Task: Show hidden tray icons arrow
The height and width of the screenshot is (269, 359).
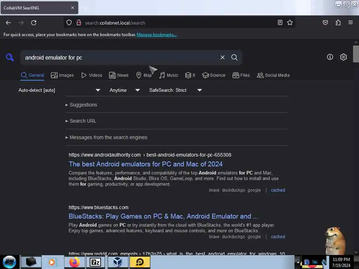Action: tap(298, 262)
